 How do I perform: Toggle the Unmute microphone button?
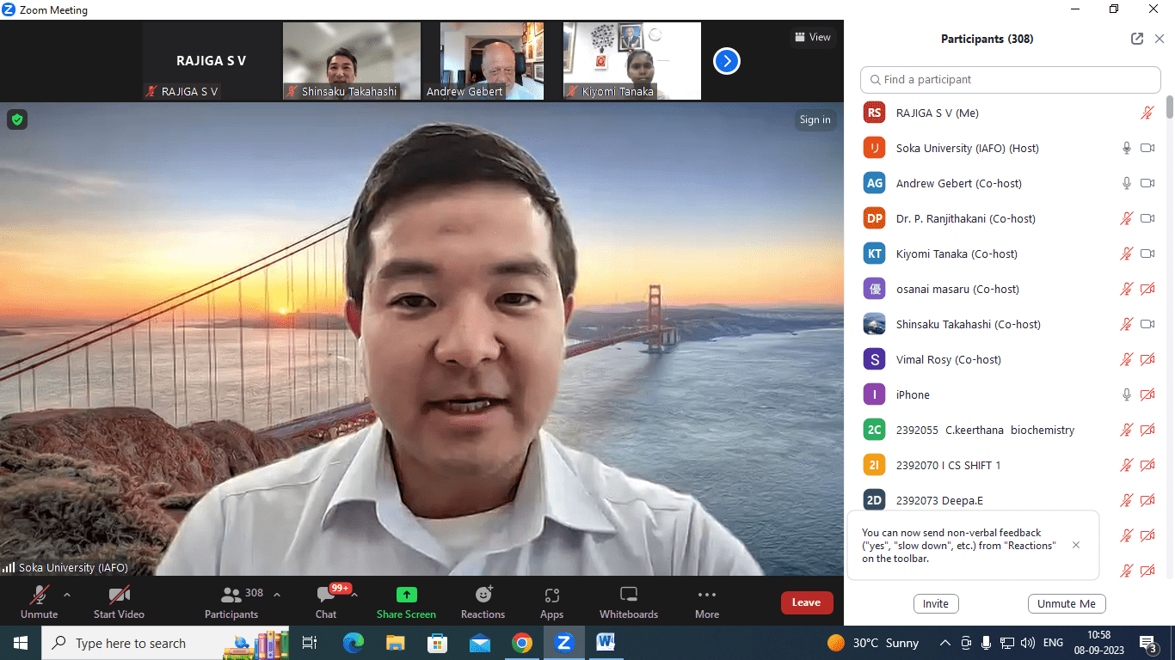point(39,602)
